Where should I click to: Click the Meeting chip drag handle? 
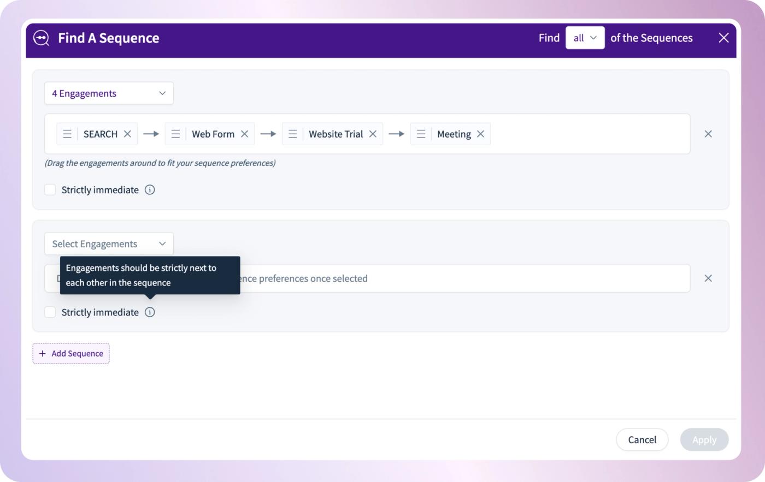(x=421, y=134)
